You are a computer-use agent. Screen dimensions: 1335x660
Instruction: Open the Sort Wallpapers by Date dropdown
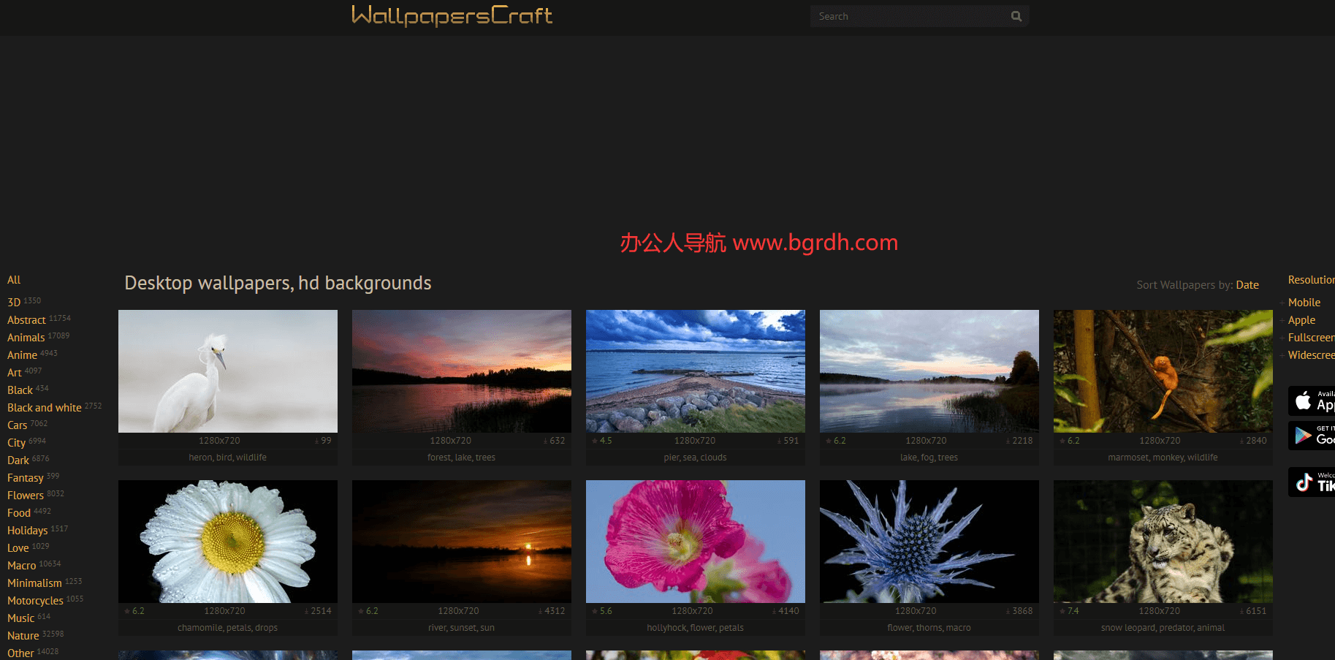(x=1247, y=285)
